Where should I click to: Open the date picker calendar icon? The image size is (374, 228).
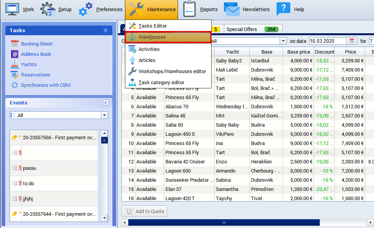click(x=351, y=41)
